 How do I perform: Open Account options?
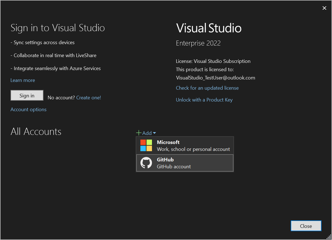[x=28, y=109]
